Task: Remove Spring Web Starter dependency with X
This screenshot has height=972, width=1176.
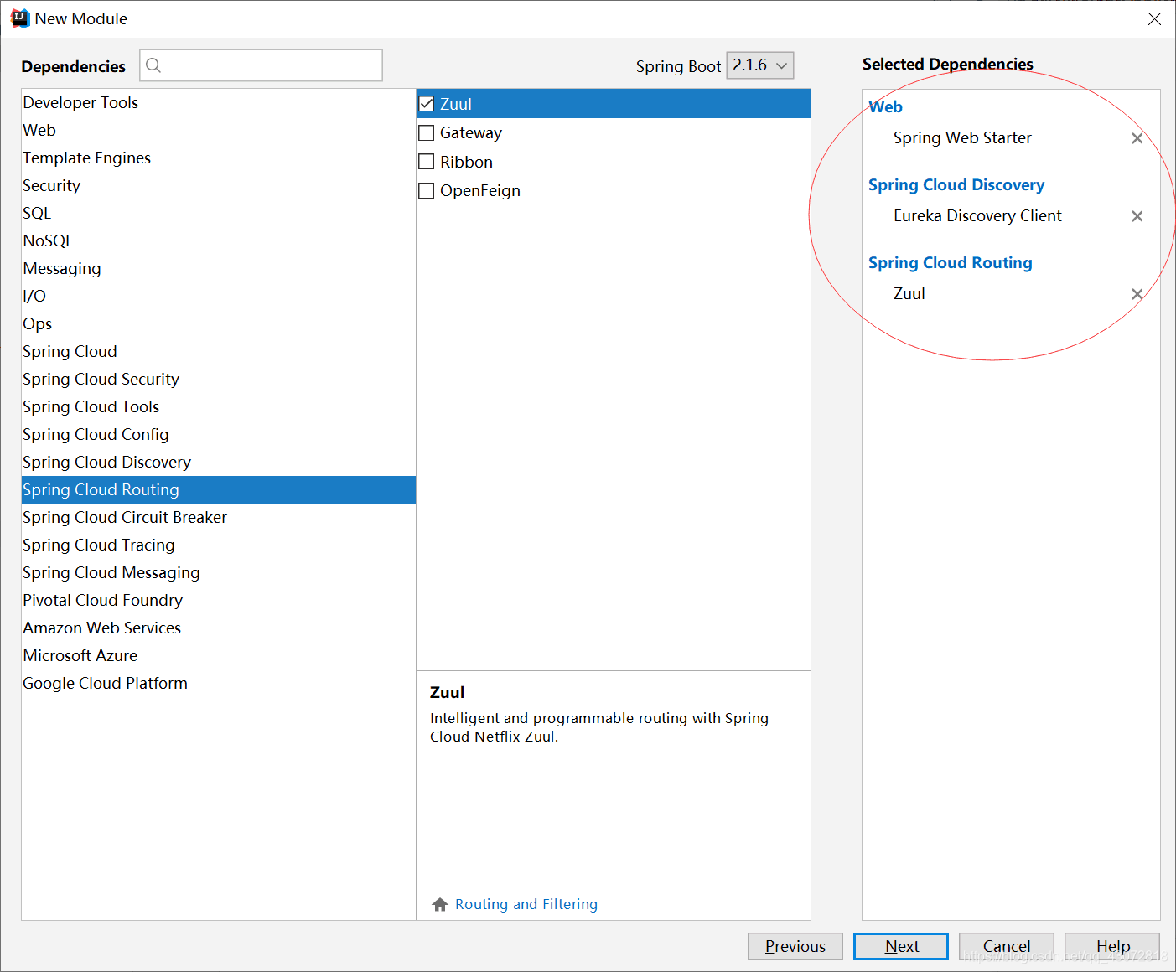Action: coord(1137,138)
